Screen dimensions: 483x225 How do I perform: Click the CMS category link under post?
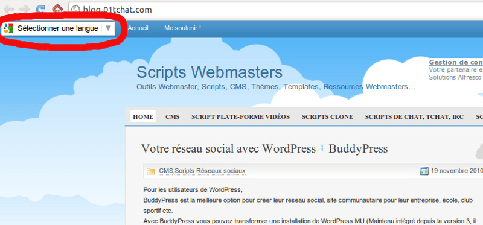pos(166,171)
